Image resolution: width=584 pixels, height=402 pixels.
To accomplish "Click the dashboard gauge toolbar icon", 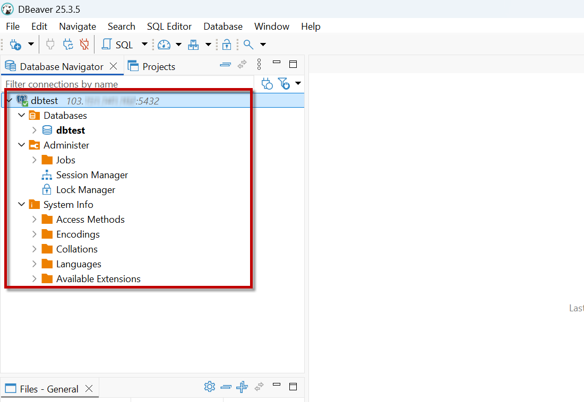I will 164,45.
